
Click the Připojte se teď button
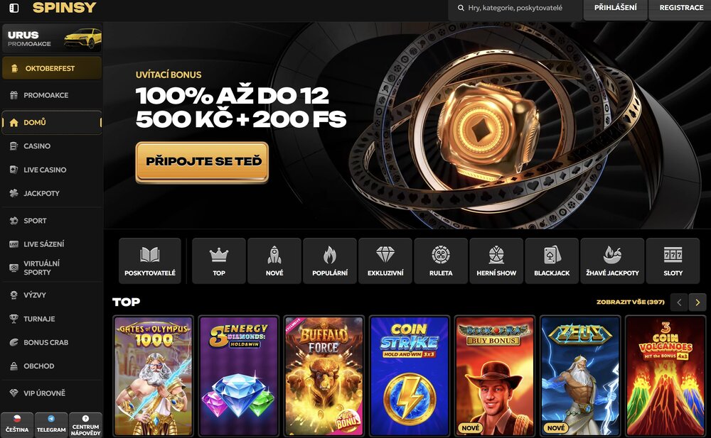pyautogui.click(x=202, y=162)
